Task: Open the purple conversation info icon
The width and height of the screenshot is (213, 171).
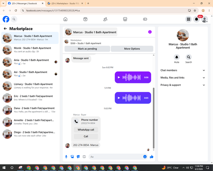Action: coord(150,32)
